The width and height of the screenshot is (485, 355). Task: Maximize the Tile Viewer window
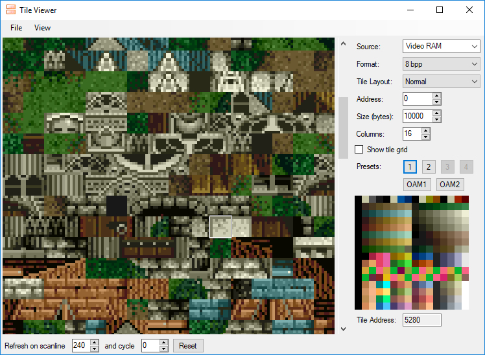pyautogui.click(x=440, y=10)
